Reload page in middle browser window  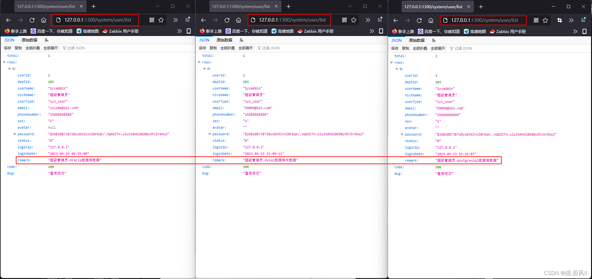227,20
